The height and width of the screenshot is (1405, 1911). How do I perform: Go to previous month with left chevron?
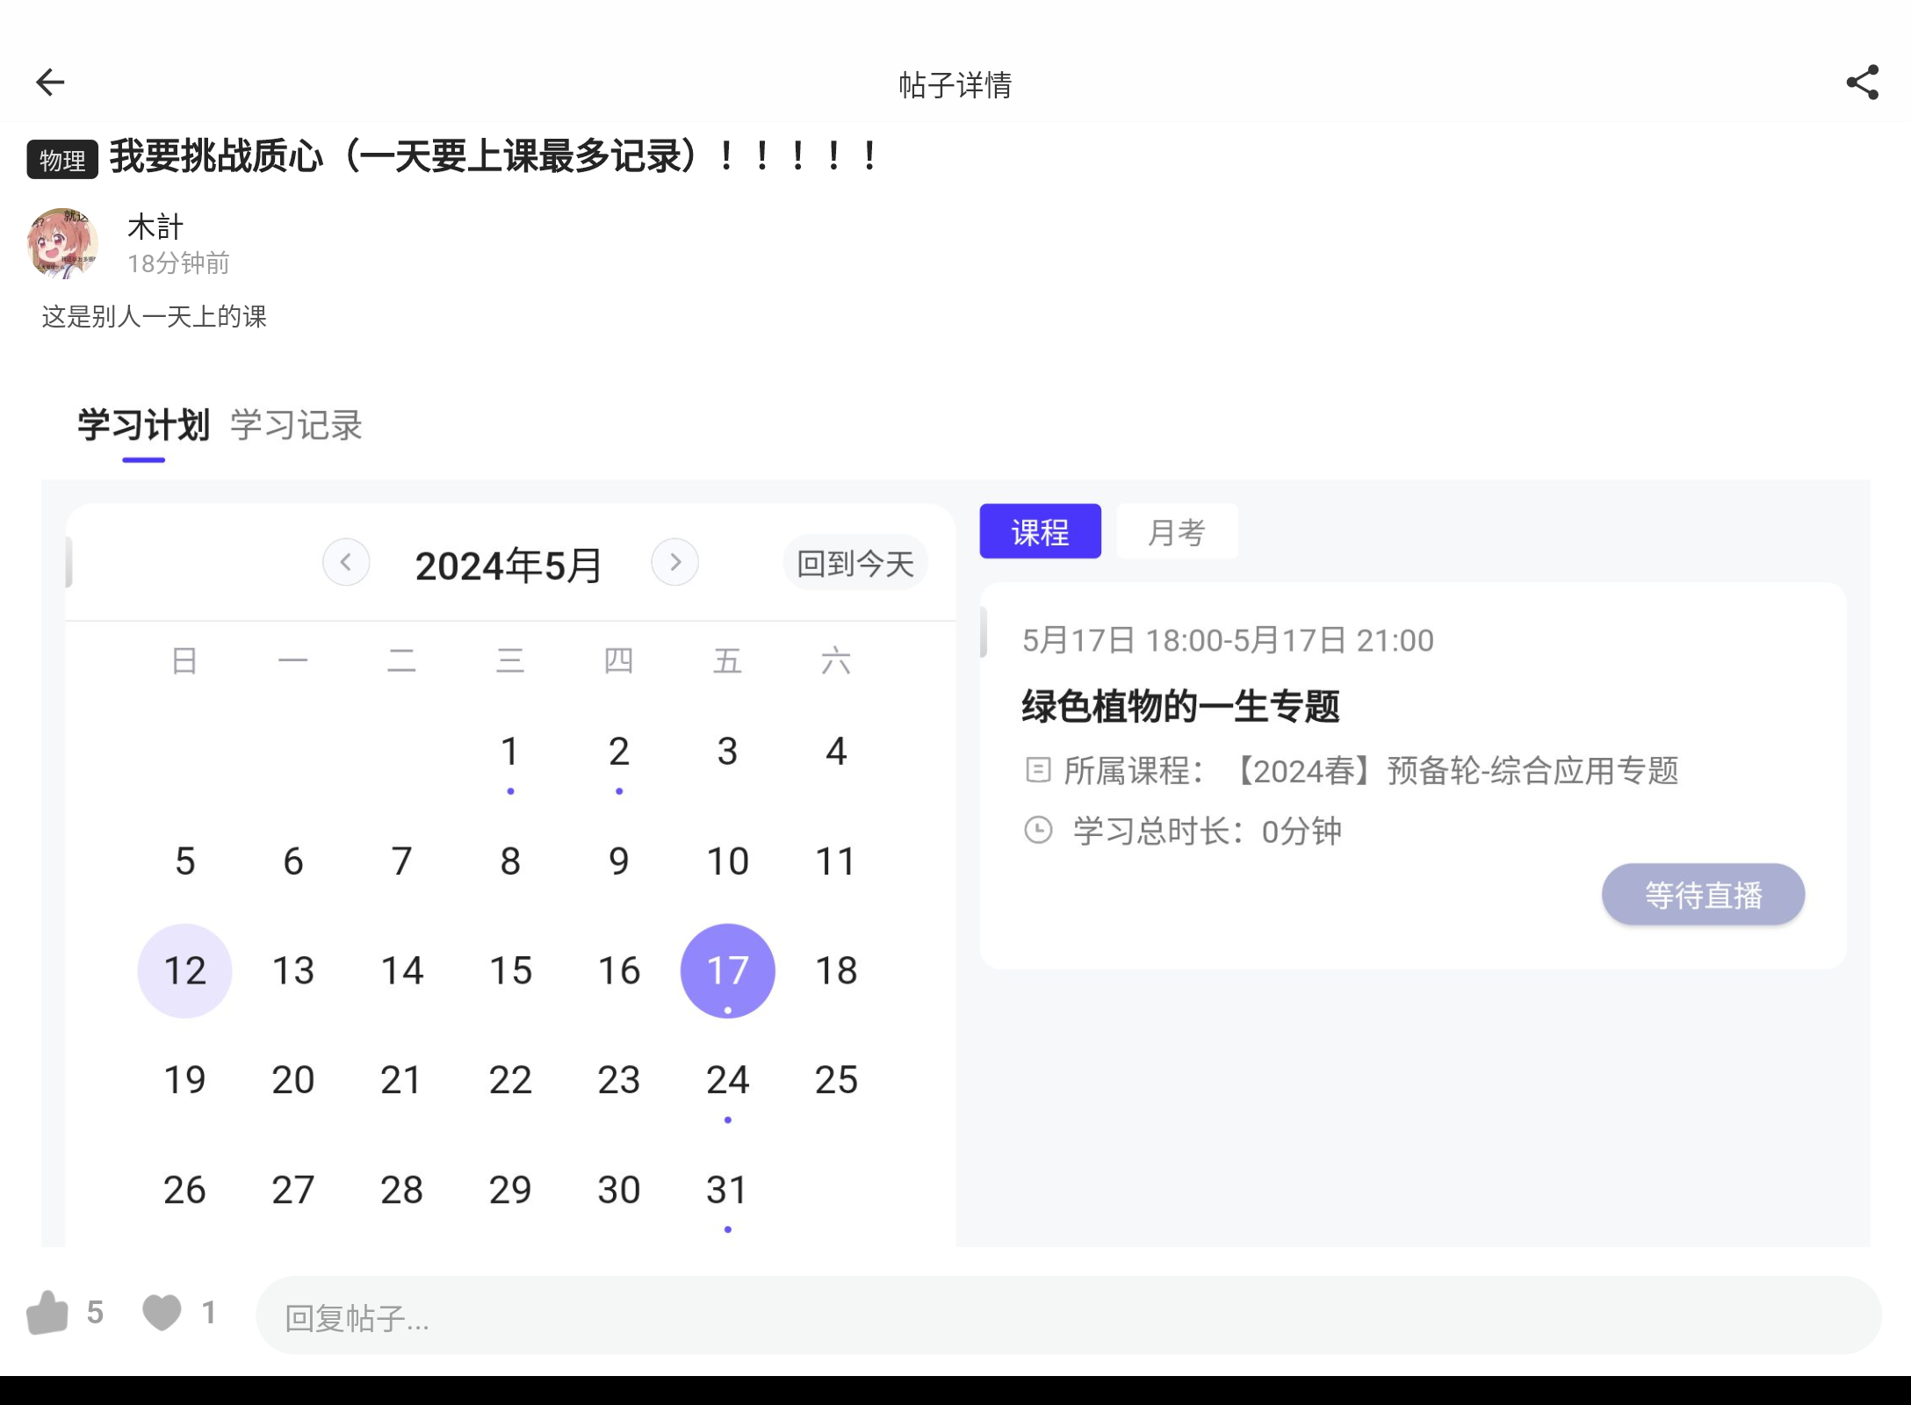tap(346, 563)
